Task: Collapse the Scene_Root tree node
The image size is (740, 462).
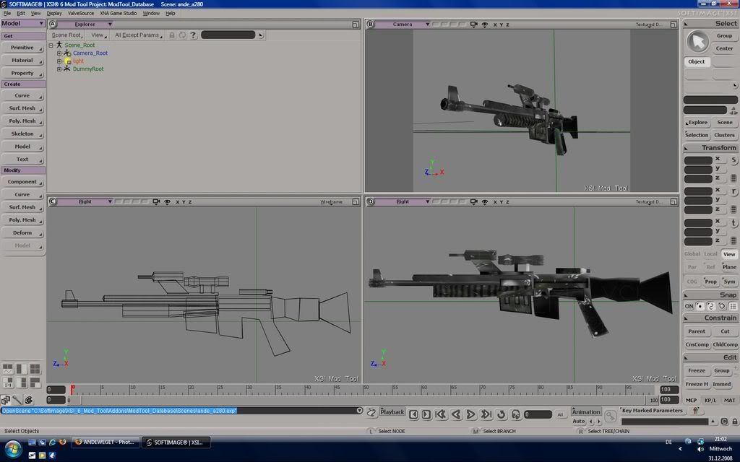Action: pyautogui.click(x=51, y=45)
